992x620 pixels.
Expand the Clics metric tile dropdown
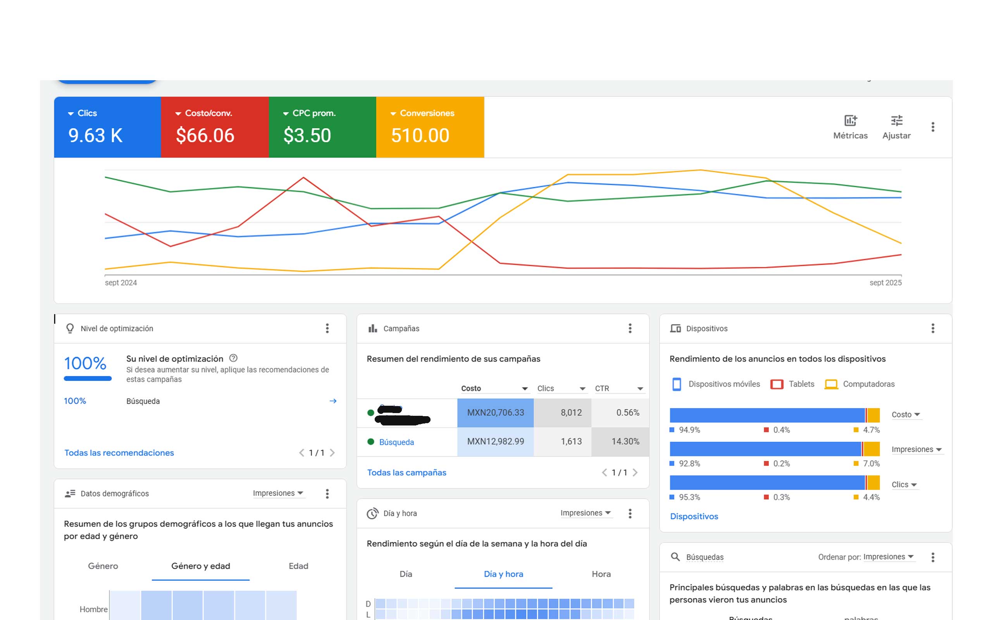pos(71,114)
